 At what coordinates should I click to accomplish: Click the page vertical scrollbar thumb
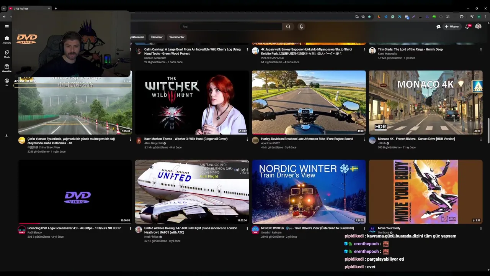(488, 130)
